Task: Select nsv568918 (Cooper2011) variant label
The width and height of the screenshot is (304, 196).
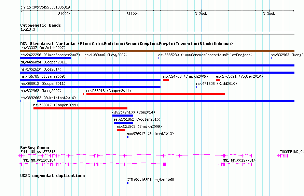Action: 109,91
